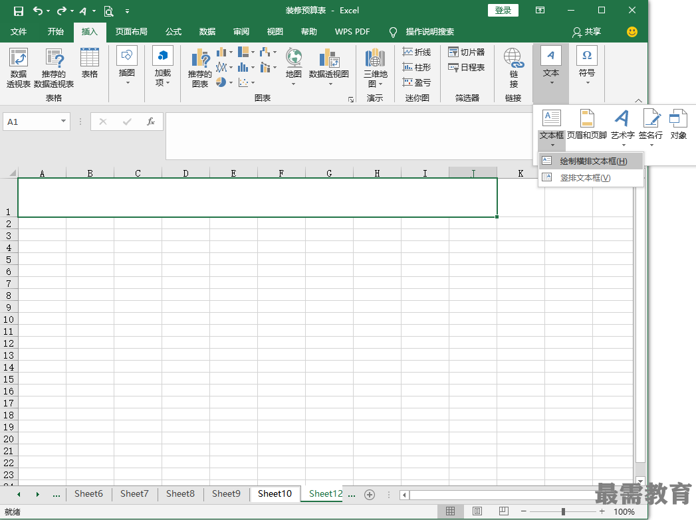Image resolution: width=696 pixels, height=520 pixels.
Task: Collapse the ribbon with the chevron
Action: [638, 101]
